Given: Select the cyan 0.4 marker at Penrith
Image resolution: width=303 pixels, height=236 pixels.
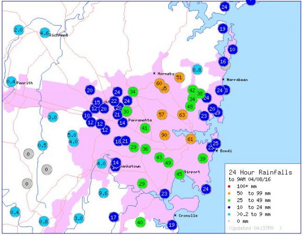Looking at the screenshot, I should click(11, 82).
